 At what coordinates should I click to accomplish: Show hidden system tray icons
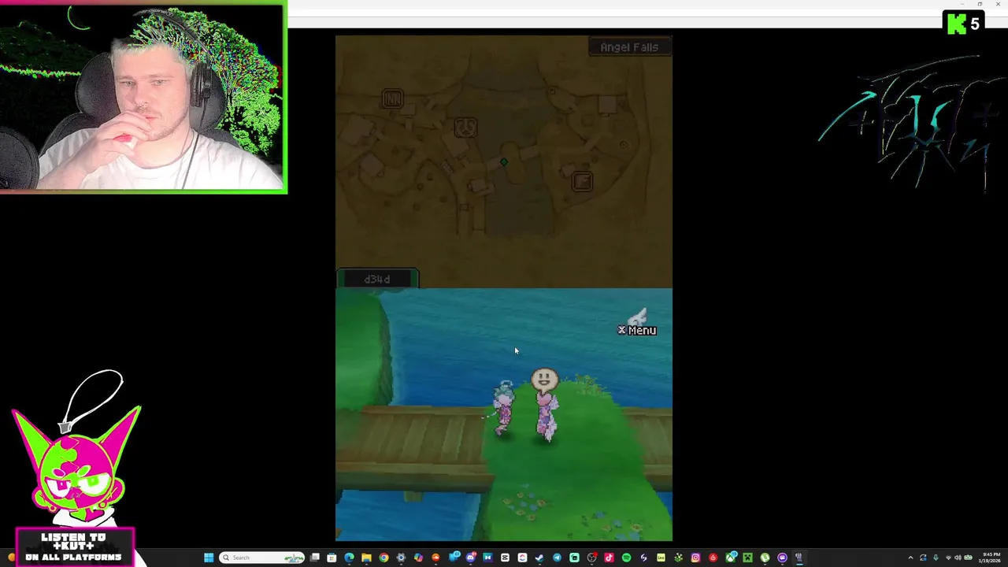910,558
